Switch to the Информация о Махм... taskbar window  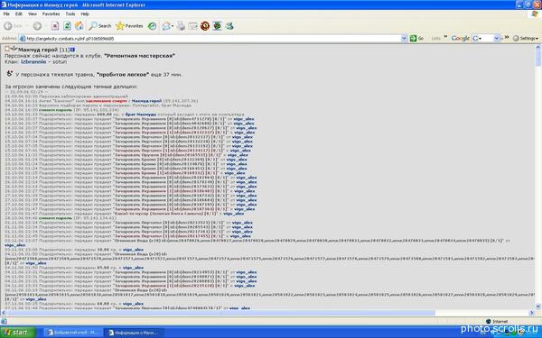coord(134,333)
